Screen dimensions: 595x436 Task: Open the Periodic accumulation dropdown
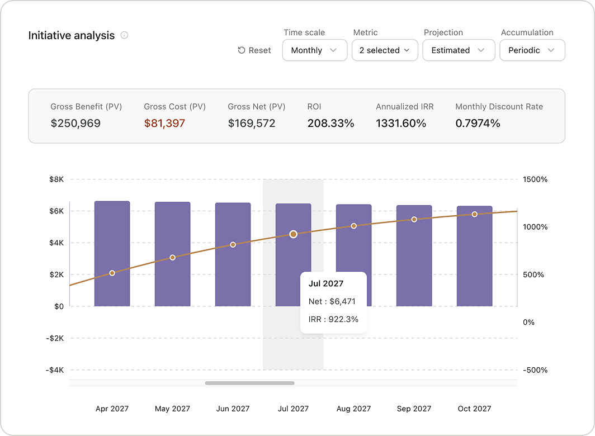(532, 50)
